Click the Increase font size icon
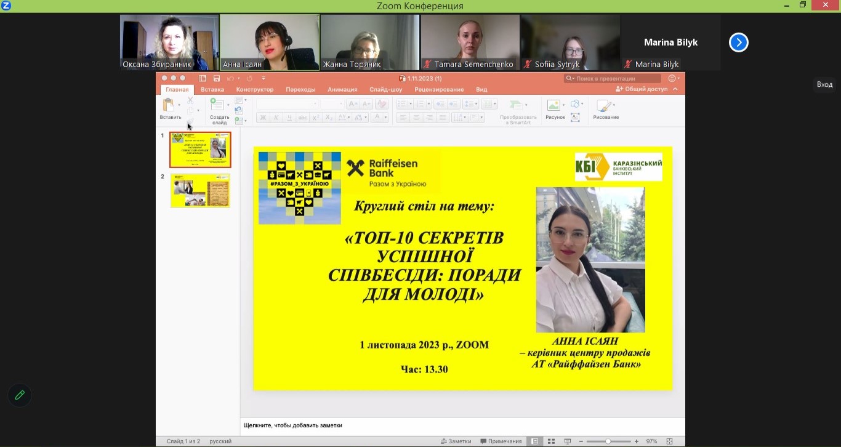Screen dimensions: 841x447 pyautogui.click(x=353, y=104)
